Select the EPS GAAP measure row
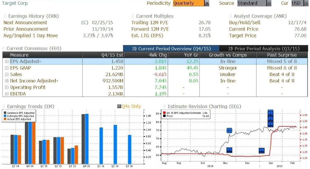 point(155,68)
